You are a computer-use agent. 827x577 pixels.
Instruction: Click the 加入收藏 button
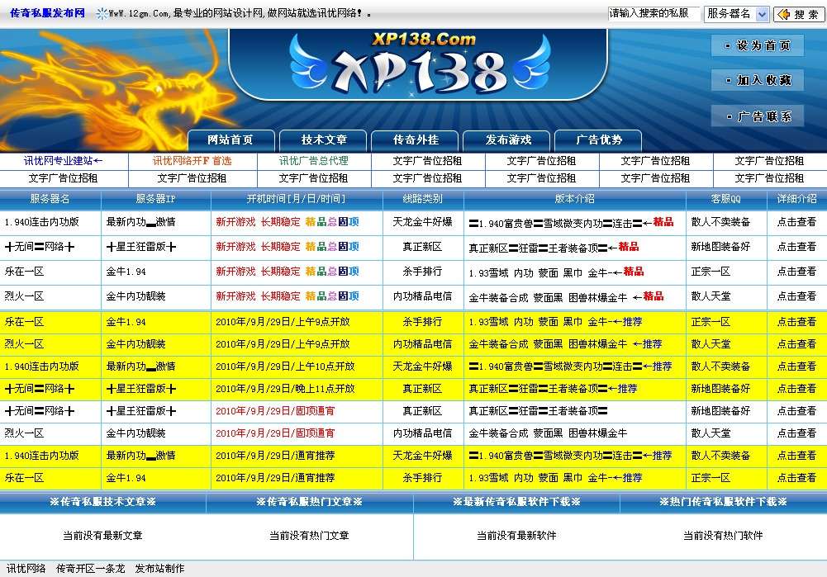pos(758,81)
